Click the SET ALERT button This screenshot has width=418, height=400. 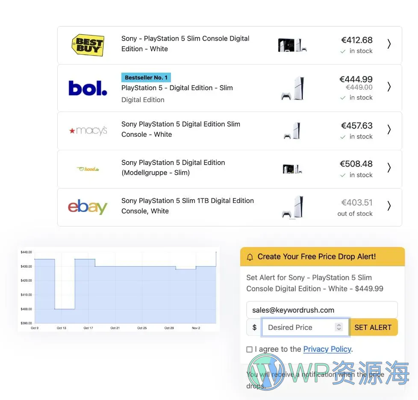373,327
